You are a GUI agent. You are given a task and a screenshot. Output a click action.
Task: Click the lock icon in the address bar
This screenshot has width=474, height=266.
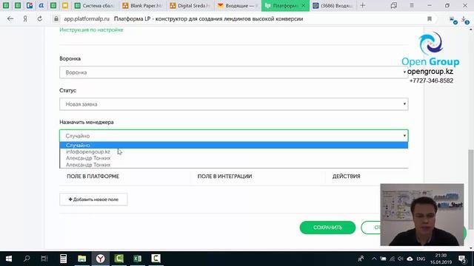coord(56,18)
